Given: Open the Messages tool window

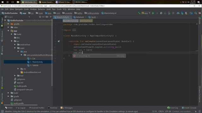Looking at the screenshot, I should coord(67,108).
